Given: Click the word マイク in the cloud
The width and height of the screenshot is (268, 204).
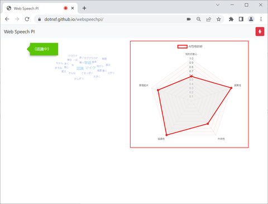Looking at the screenshot, I should (90, 68).
